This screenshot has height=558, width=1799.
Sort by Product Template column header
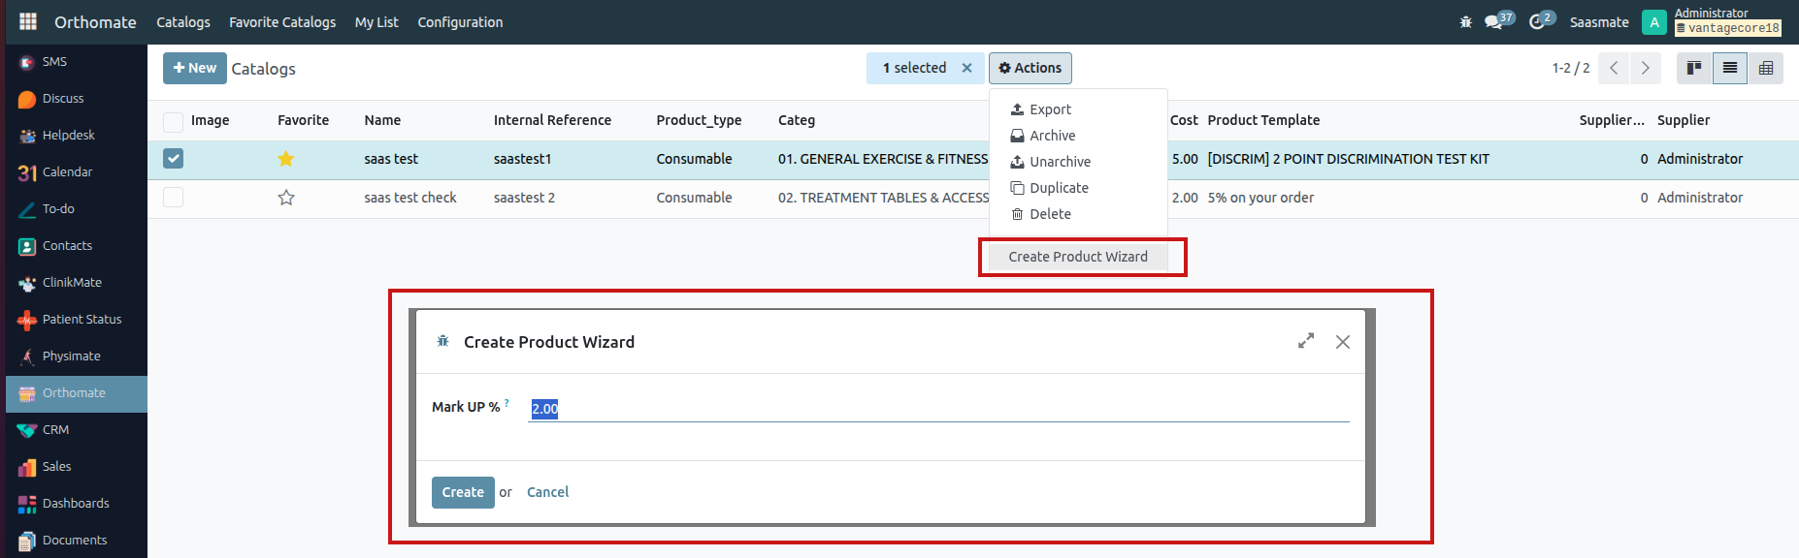[x=1263, y=120]
